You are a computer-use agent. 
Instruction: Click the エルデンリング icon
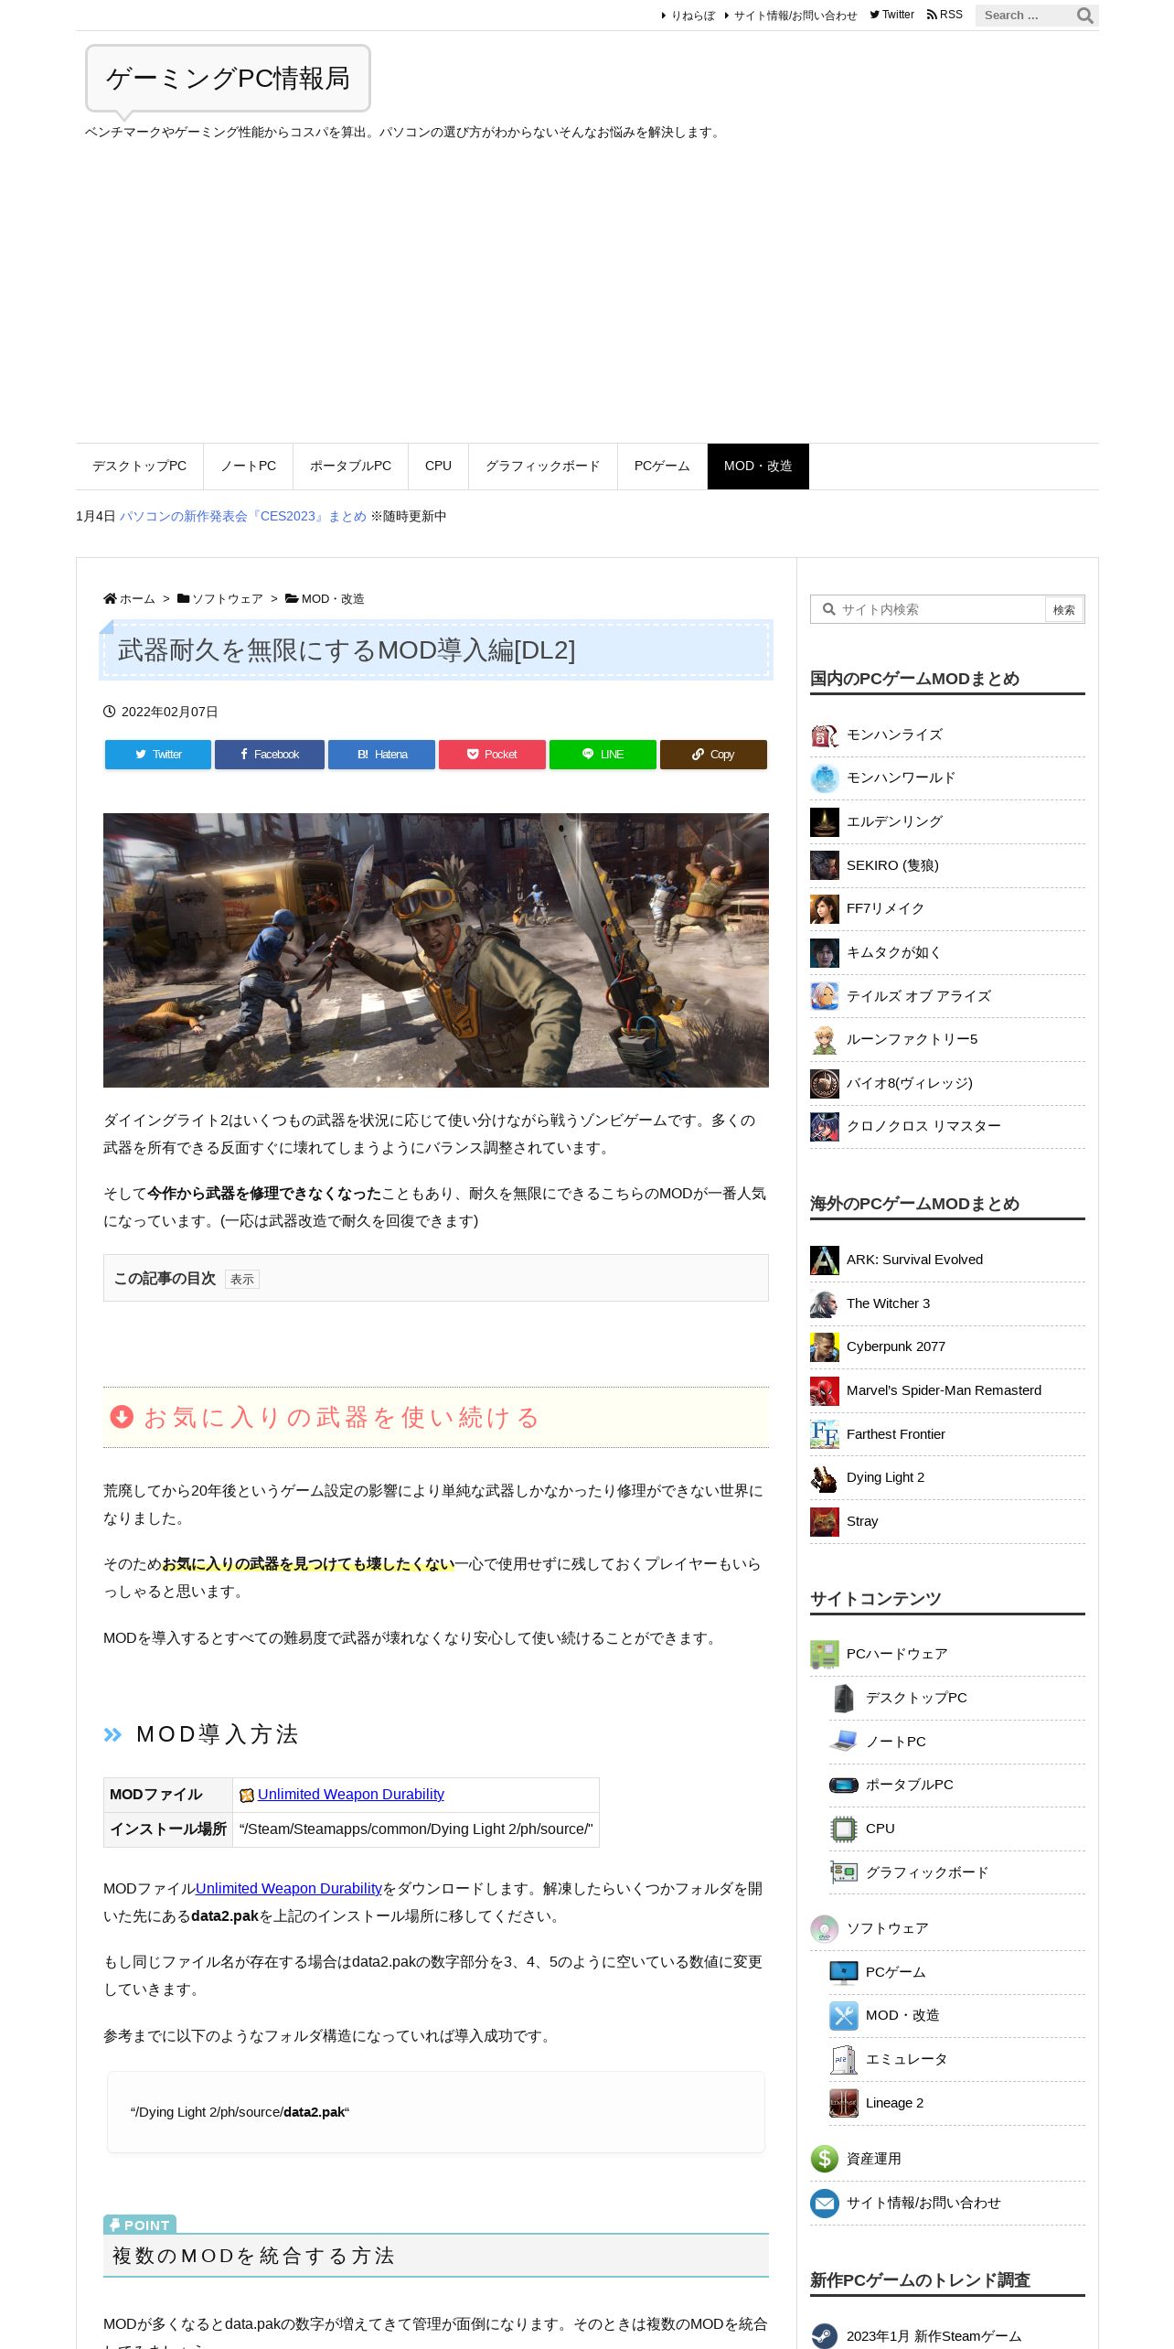tap(824, 822)
